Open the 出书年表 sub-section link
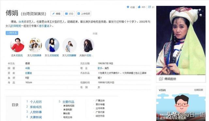The image size is (209, 121). click(100, 108)
